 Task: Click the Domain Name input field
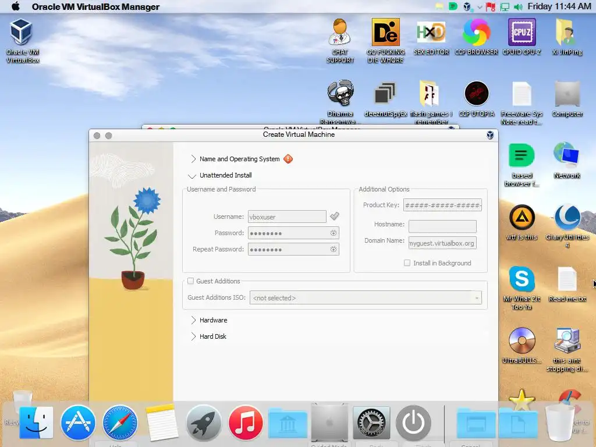click(x=442, y=243)
